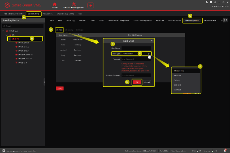Screen dimensions: 230x153
Task: Open the Device Setting tab
Action: (x=33, y=14)
